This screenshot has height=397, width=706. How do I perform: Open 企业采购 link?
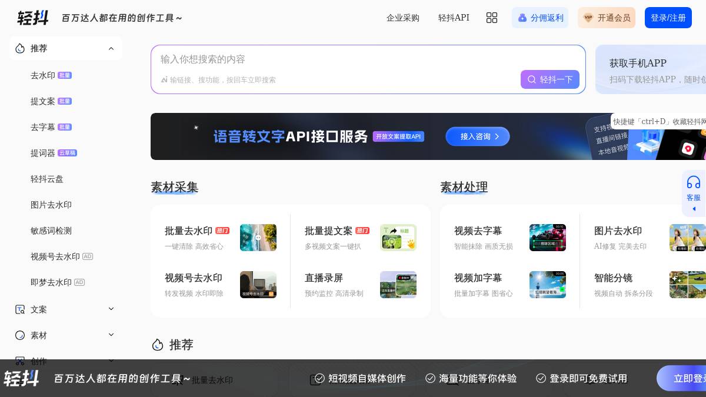pyautogui.click(x=403, y=18)
